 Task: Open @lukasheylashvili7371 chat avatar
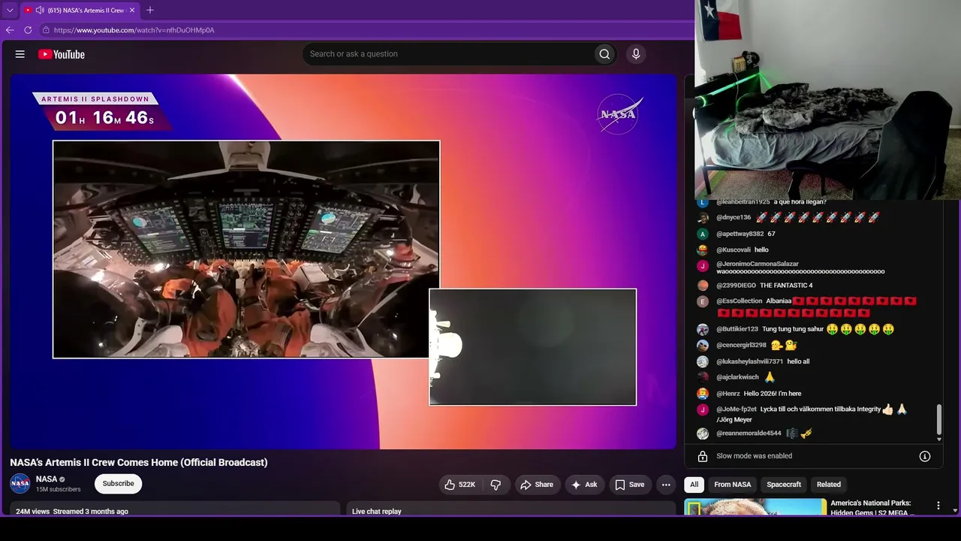pyautogui.click(x=703, y=361)
